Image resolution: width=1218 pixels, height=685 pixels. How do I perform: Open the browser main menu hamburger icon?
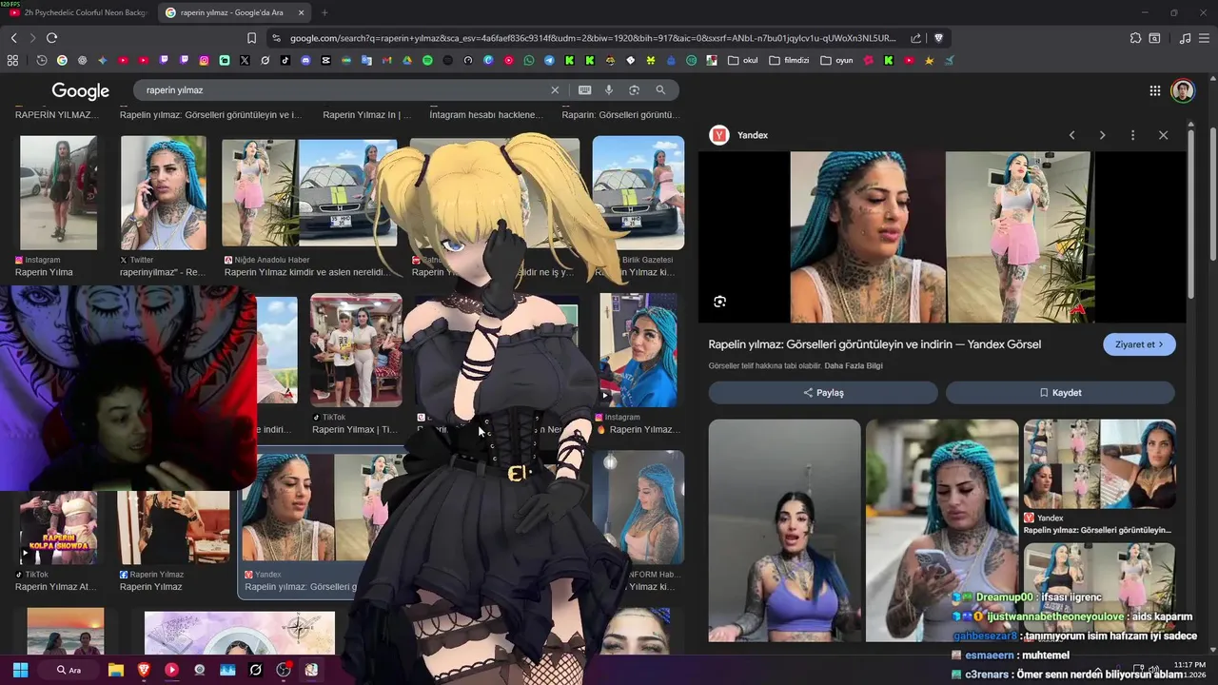(1205, 38)
